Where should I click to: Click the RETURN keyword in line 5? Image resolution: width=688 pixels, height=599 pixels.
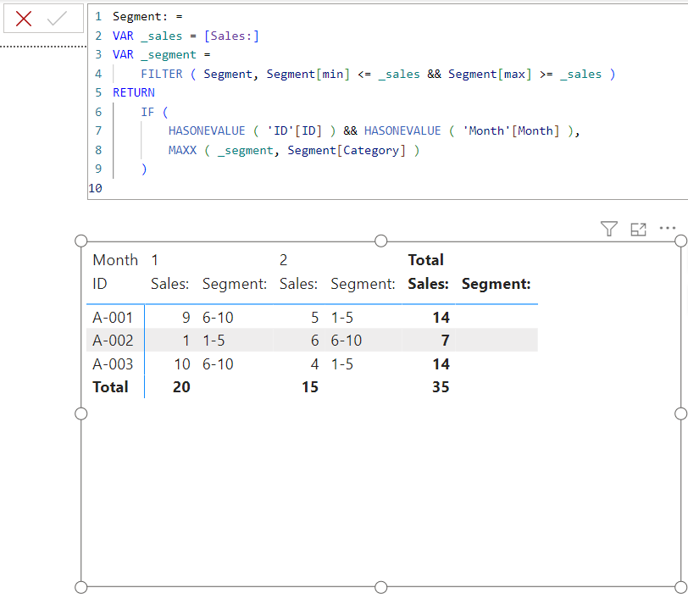pyautogui.click(x=134, y=93)
